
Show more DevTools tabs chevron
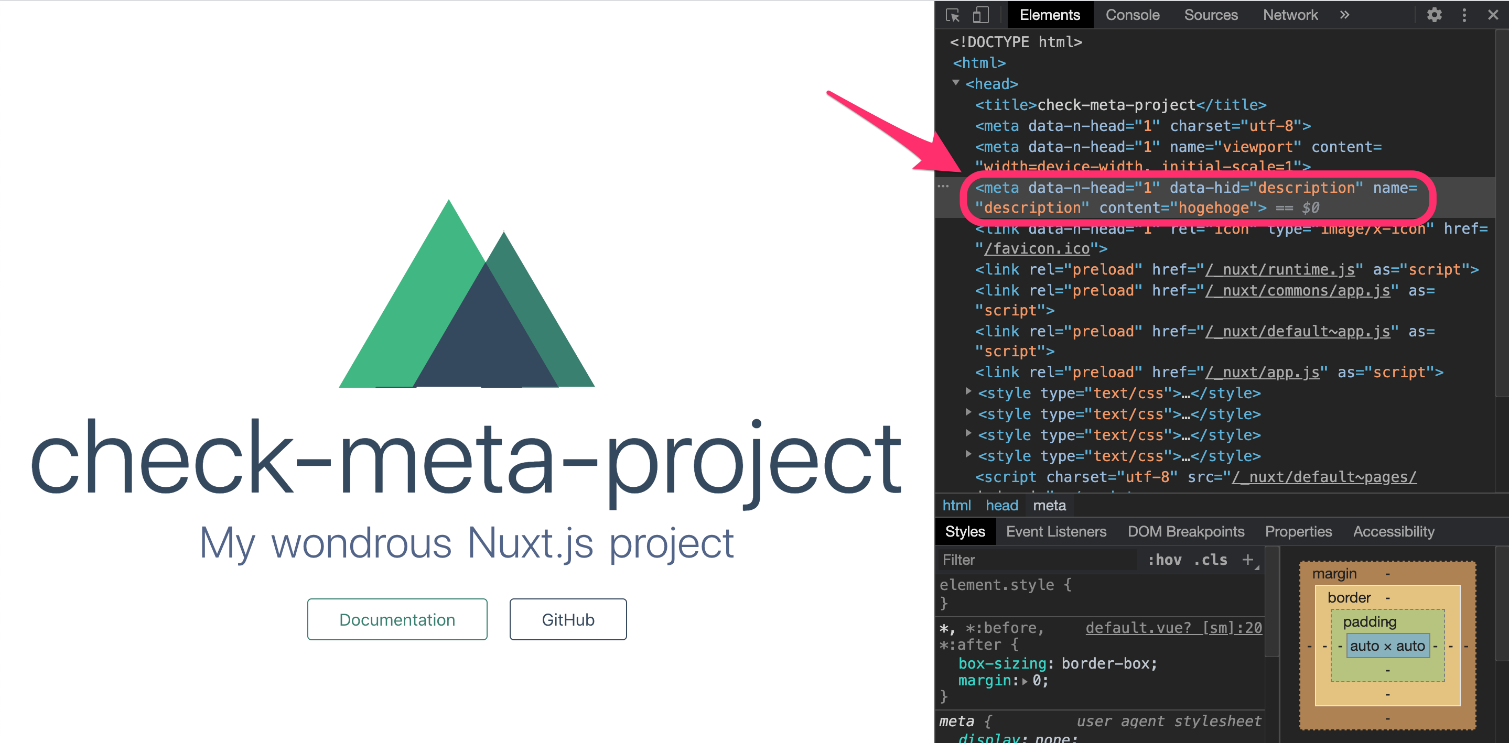click(x=1345, y=15)
